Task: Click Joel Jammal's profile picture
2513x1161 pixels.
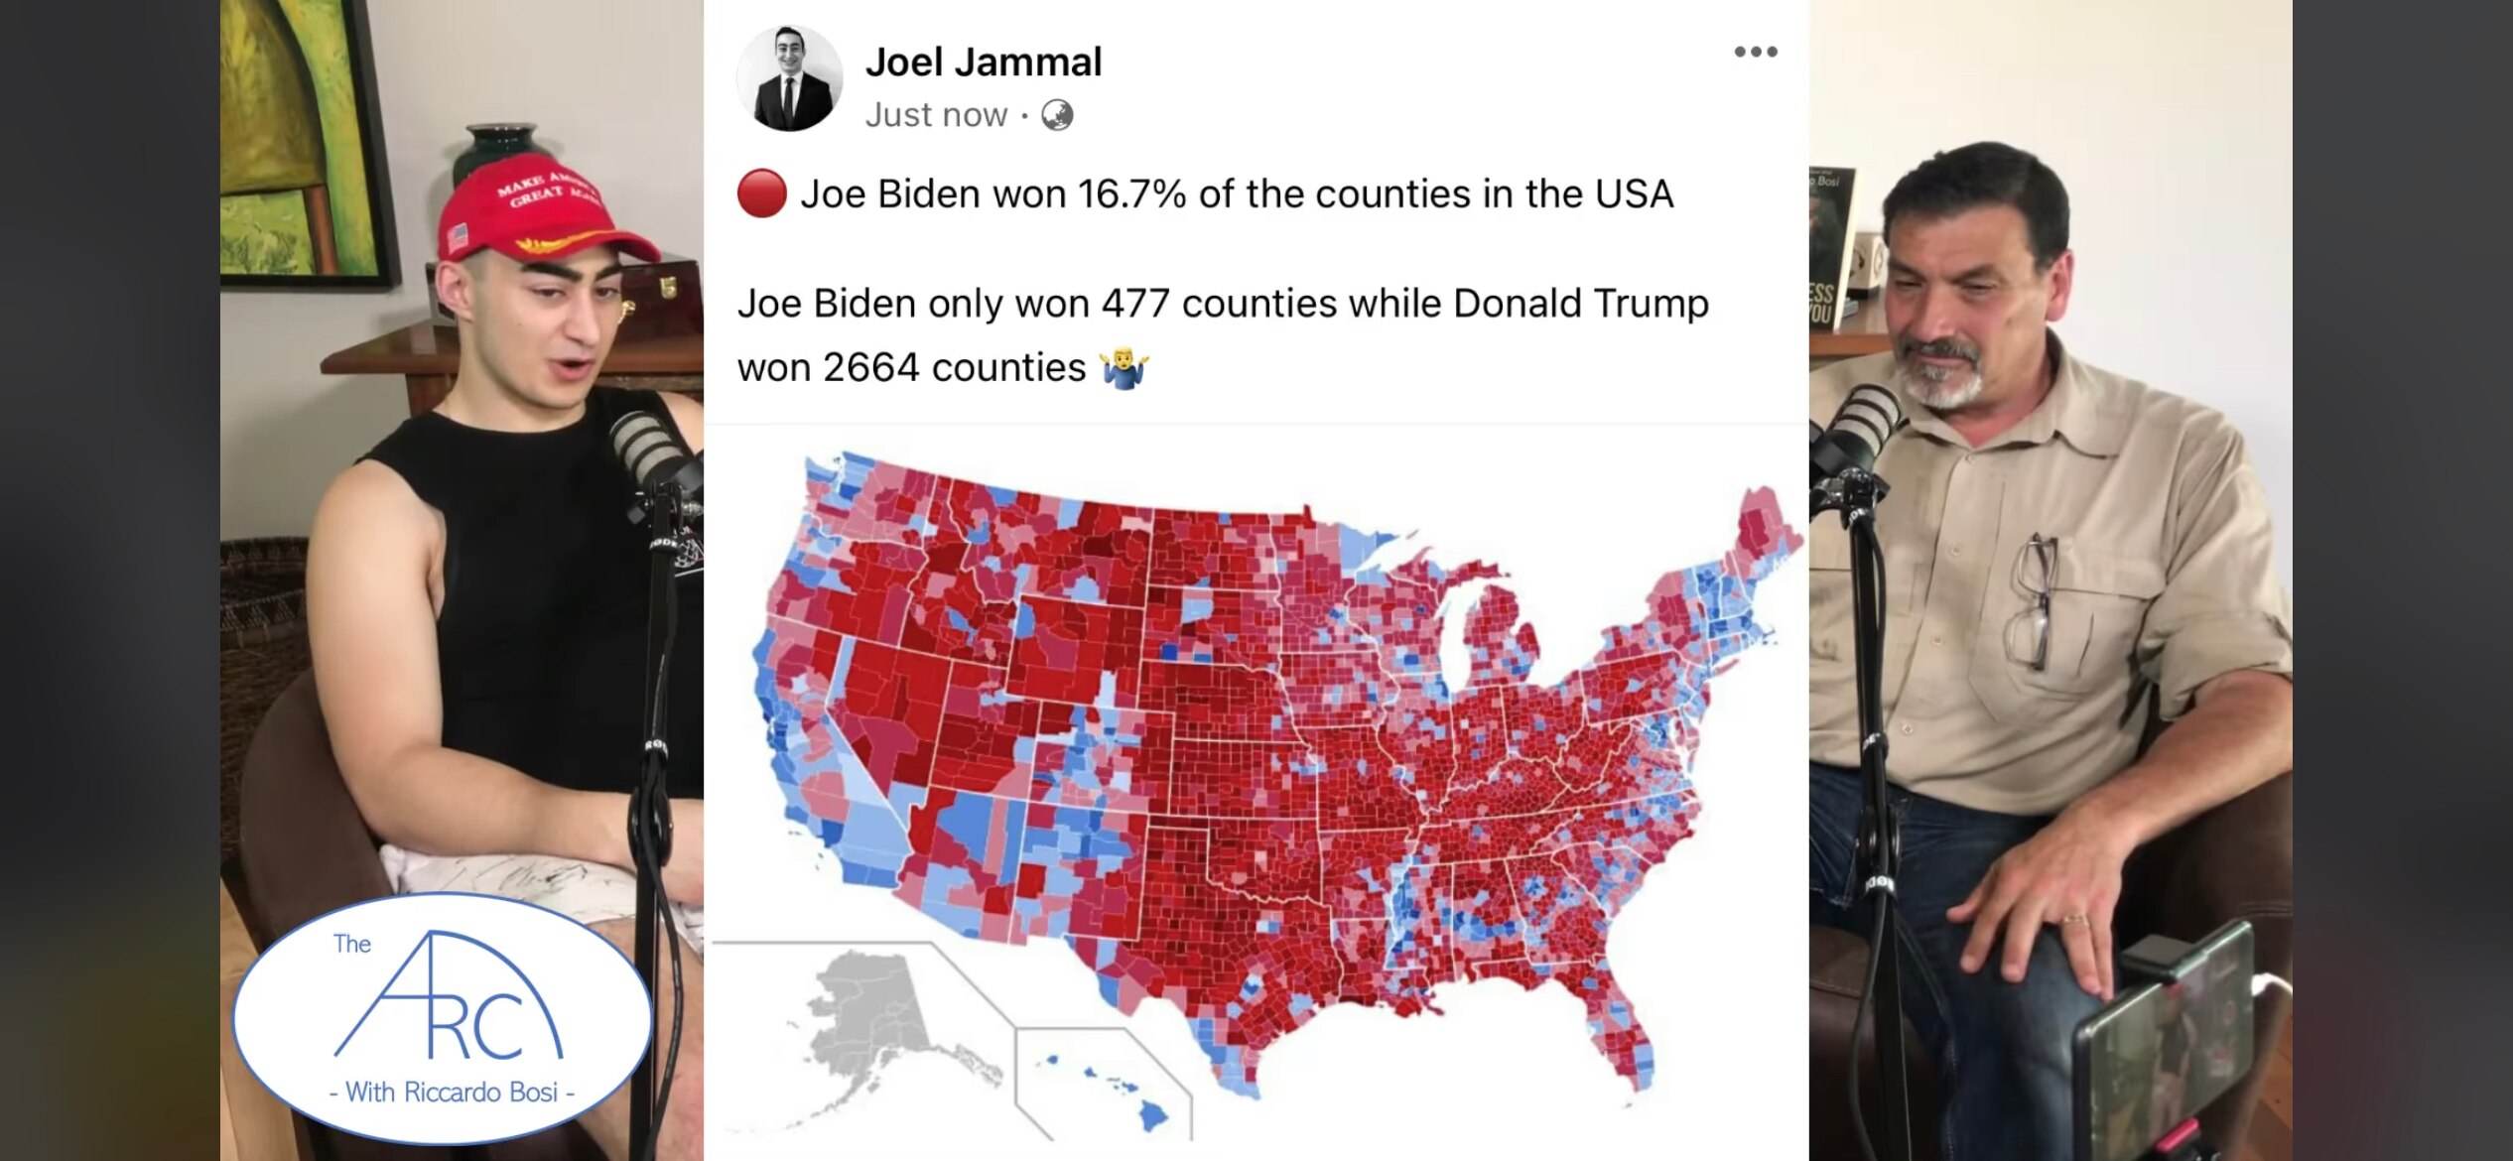Action: click(789, 79)
